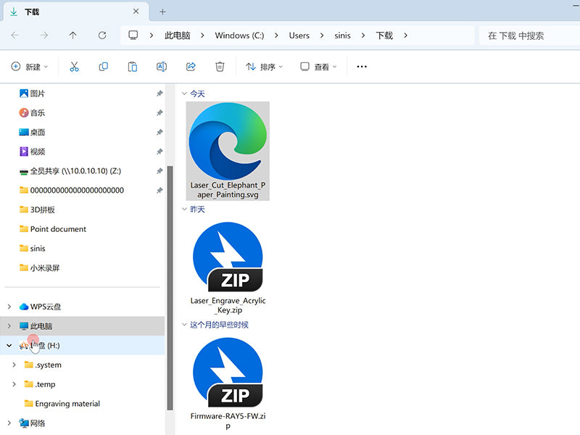
Task: Click the Delete trash can icon
Action: click(220, 67)
